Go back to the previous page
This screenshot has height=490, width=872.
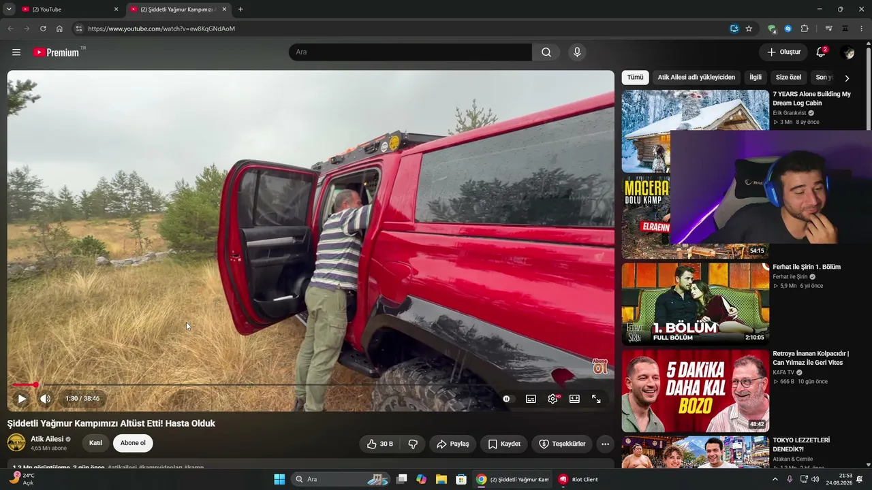point(10,29)
